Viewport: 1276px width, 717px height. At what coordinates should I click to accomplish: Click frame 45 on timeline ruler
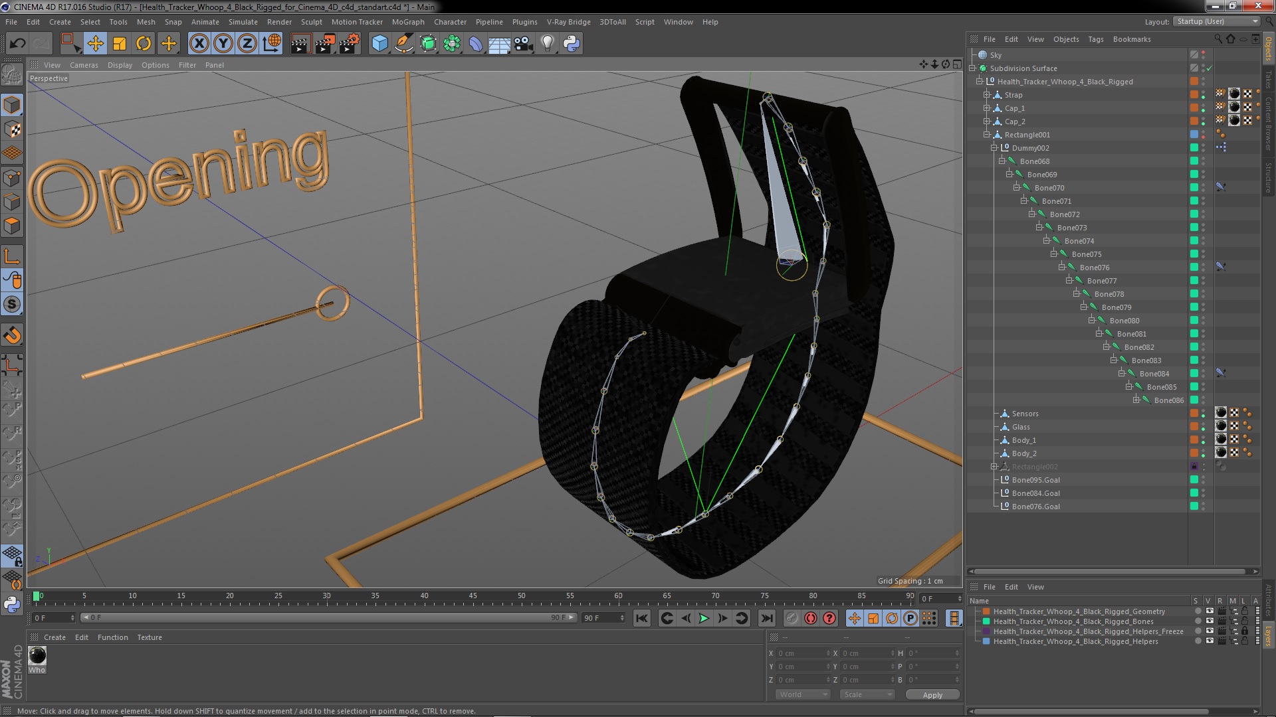click(473, 596)
